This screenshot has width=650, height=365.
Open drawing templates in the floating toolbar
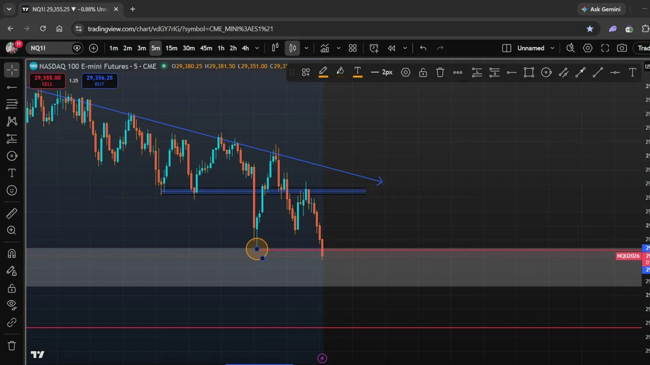pyautogui.click(x=306, y=72)
